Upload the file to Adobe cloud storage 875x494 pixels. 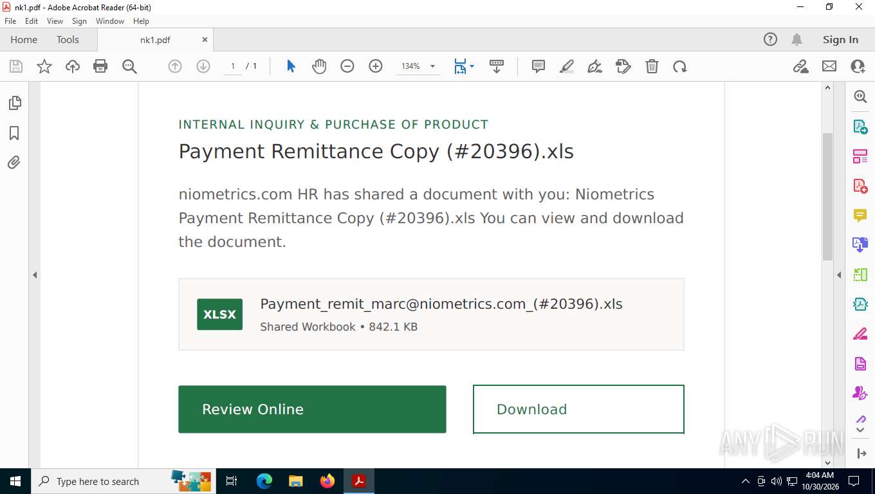pyautogui.click(x=73, y=66)
